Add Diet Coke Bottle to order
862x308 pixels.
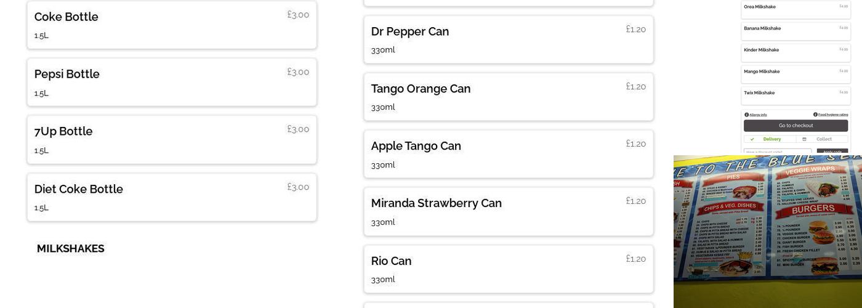[x=172, y=197]
